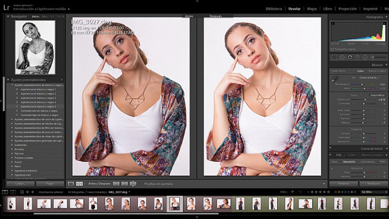
Task: Open toolbar options dropdown arrow
Action: tap(324, 184)
